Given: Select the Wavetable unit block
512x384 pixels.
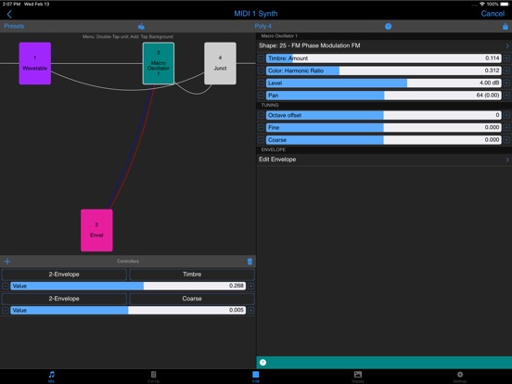Looking at the screenshot, I should click(x=35, y=63).
